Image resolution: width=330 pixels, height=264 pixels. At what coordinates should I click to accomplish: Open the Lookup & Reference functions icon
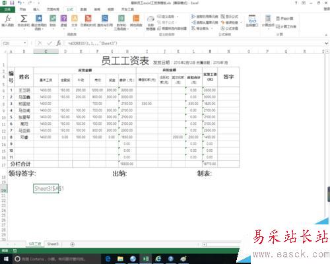point(105,18)
